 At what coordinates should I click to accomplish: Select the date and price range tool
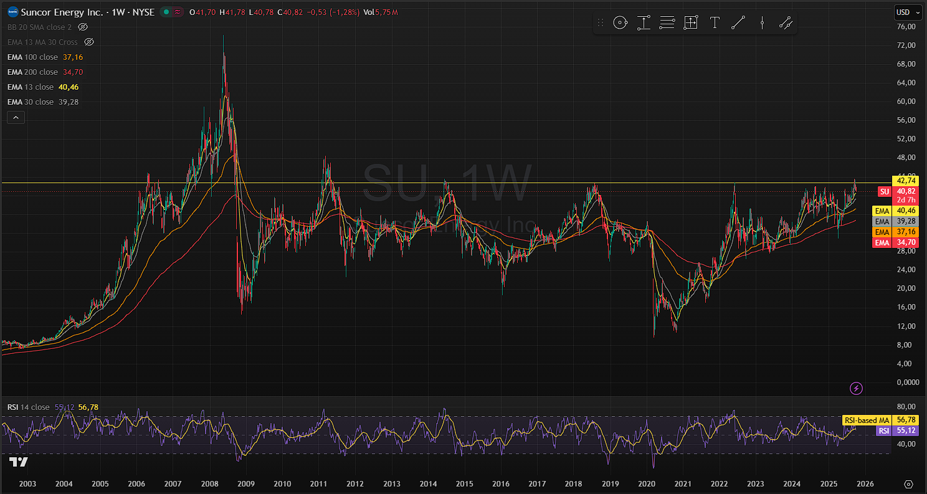tap(691, 23)
